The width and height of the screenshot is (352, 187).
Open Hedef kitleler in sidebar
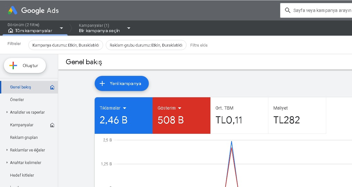click(22, 175)
